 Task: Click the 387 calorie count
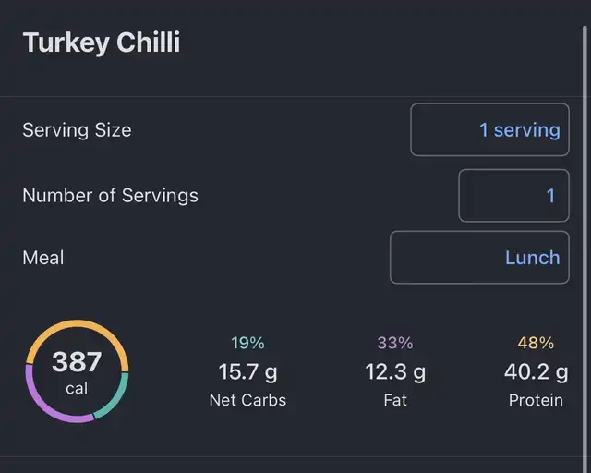point(77,361)
